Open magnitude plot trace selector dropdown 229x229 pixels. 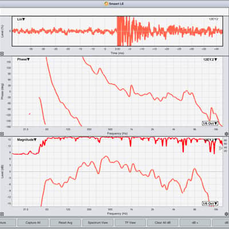point(211,140)
